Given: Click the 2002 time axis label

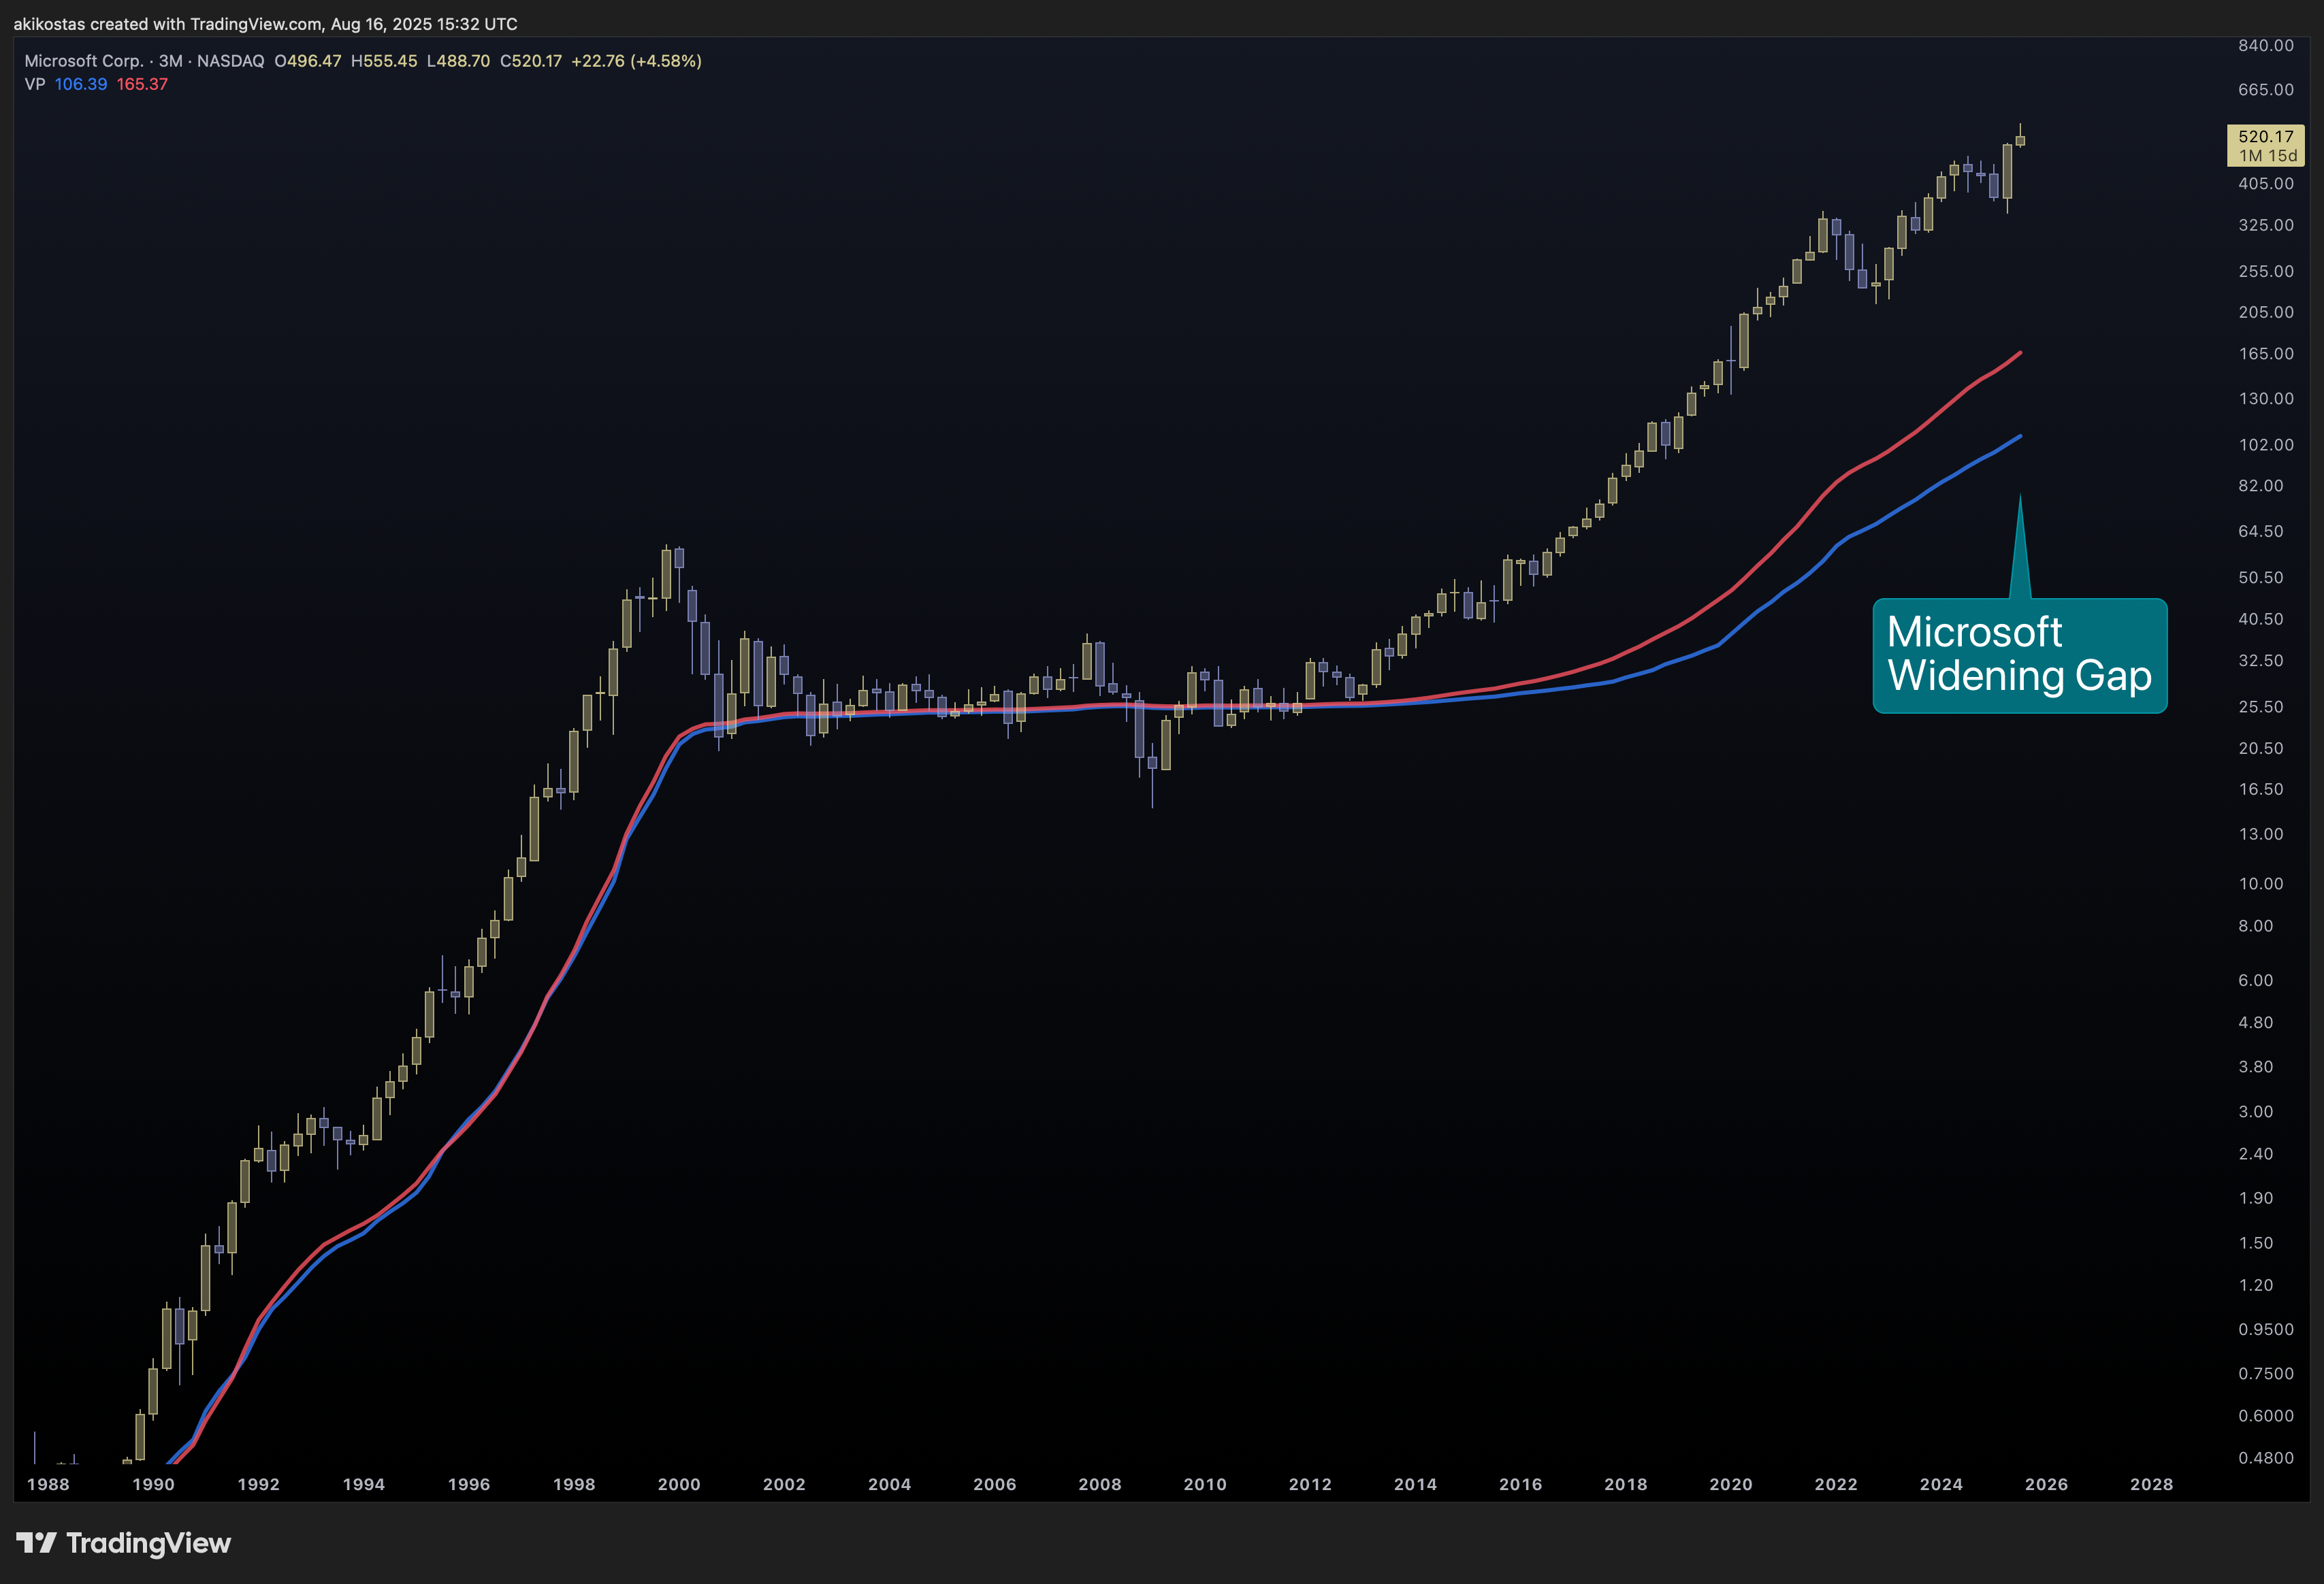Looking at the screenshot, I should point(784,1484).
